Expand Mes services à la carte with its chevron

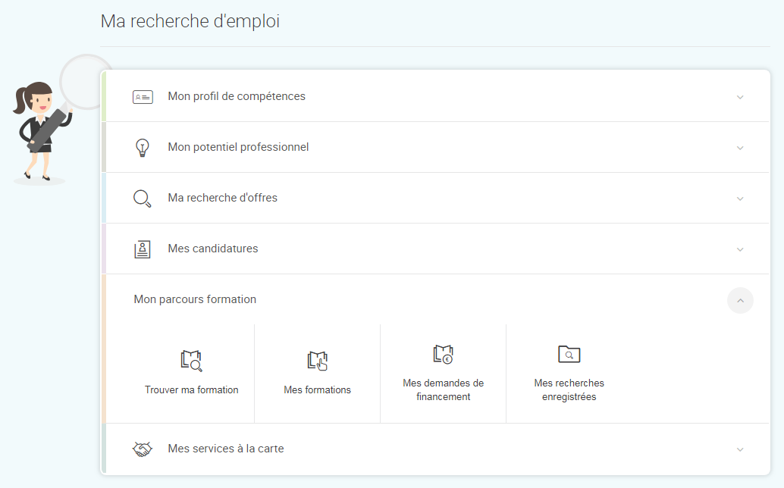(x=740, y=449)
